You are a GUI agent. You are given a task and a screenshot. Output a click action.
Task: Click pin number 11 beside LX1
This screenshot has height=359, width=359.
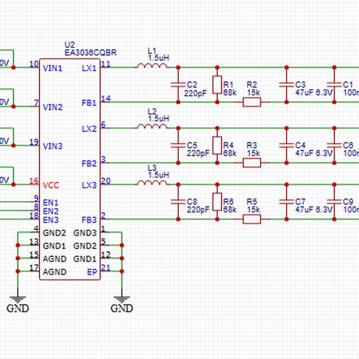pos(105,64)
